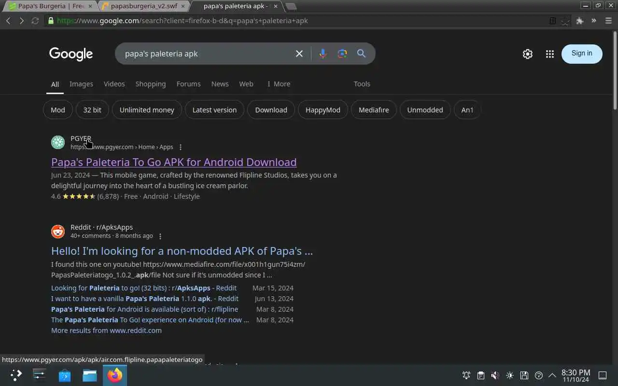Viewport: 618px width, 386px height.
Task: Open the file manager from the taskbar
Action: [x=90, y=375]
